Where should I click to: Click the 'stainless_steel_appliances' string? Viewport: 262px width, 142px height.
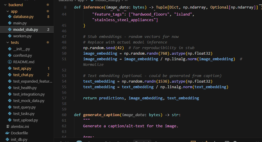coord(124,20)
